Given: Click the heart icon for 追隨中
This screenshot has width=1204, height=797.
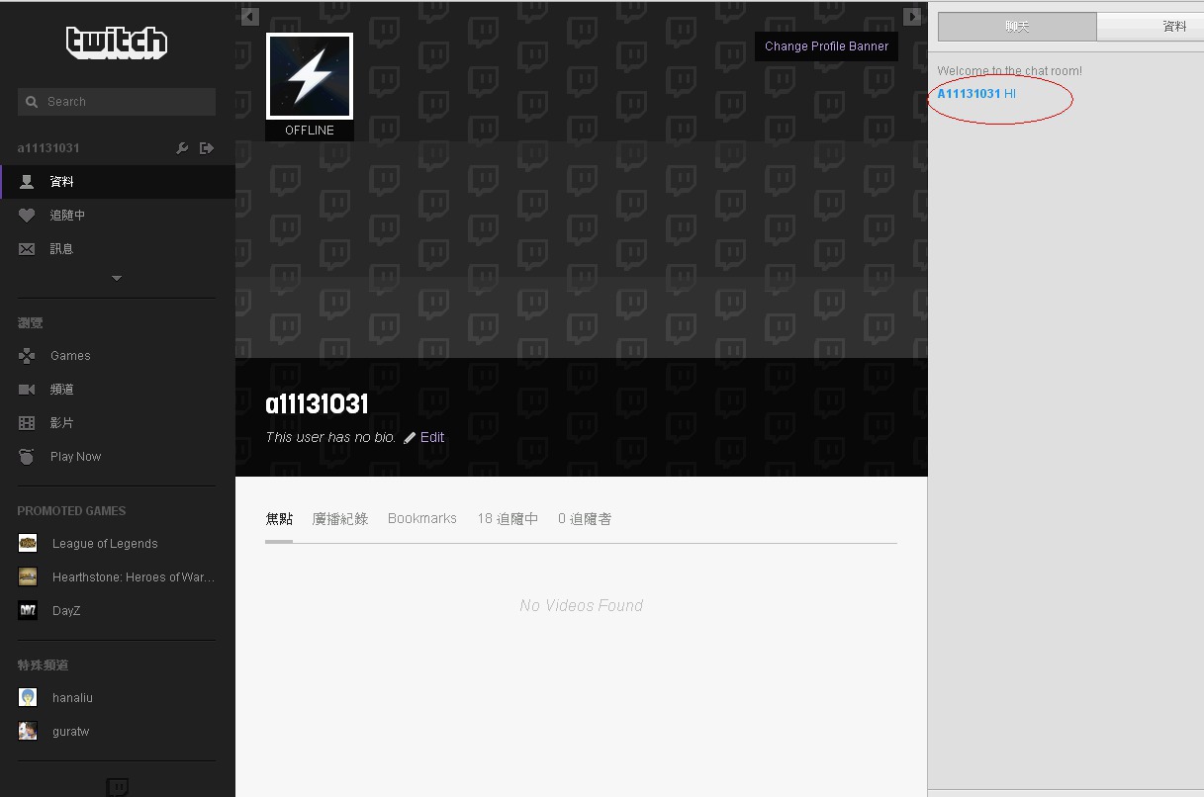Looking at the screenshot, I should click(x=28, y=216).
